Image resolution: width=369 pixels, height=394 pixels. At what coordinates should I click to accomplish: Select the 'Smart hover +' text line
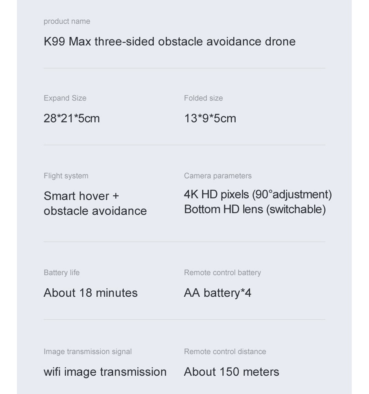(81, 196)
